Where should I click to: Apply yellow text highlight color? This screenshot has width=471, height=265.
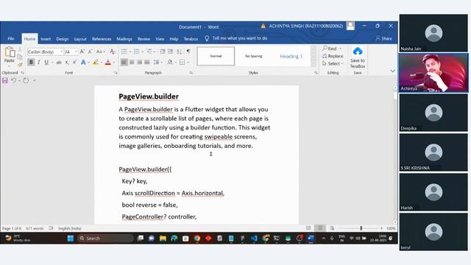[x=96, y=62]
